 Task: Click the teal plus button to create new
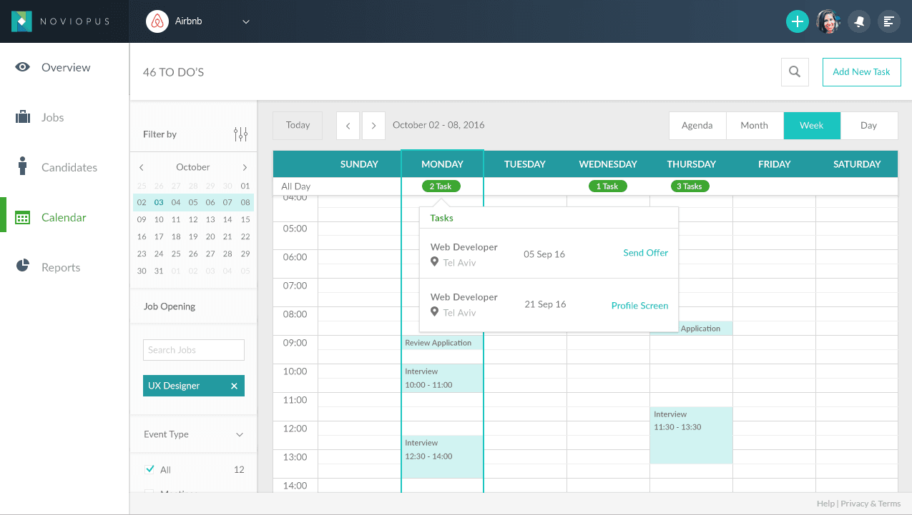pos(797,21)
